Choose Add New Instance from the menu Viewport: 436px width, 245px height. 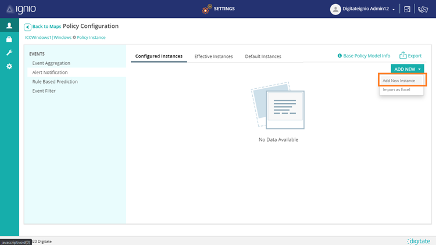(399, 81)
